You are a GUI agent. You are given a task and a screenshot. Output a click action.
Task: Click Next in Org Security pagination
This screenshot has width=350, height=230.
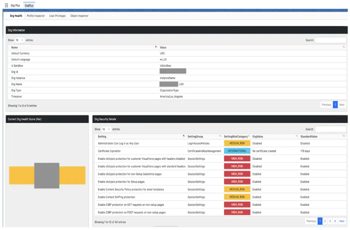[342, 221]
